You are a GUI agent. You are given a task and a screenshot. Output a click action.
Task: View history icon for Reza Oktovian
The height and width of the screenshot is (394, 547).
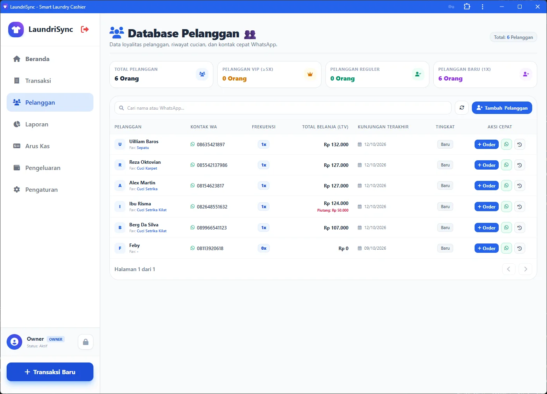coord(520,165)
